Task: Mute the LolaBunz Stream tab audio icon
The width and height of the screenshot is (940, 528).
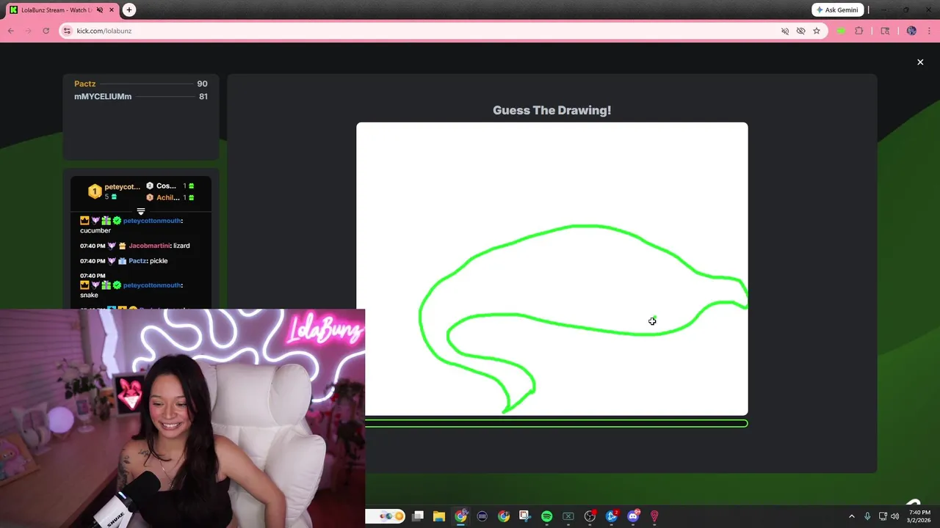Action: (100, 10)
